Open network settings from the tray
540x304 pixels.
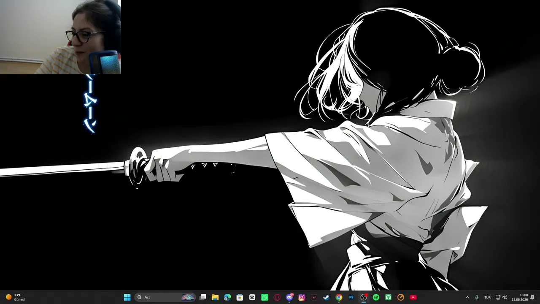498,297
